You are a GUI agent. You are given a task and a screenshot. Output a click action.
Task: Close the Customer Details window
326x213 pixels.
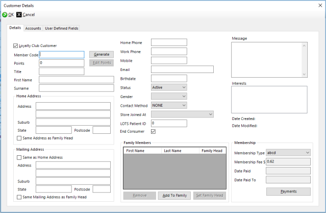(x=319, y=5)
